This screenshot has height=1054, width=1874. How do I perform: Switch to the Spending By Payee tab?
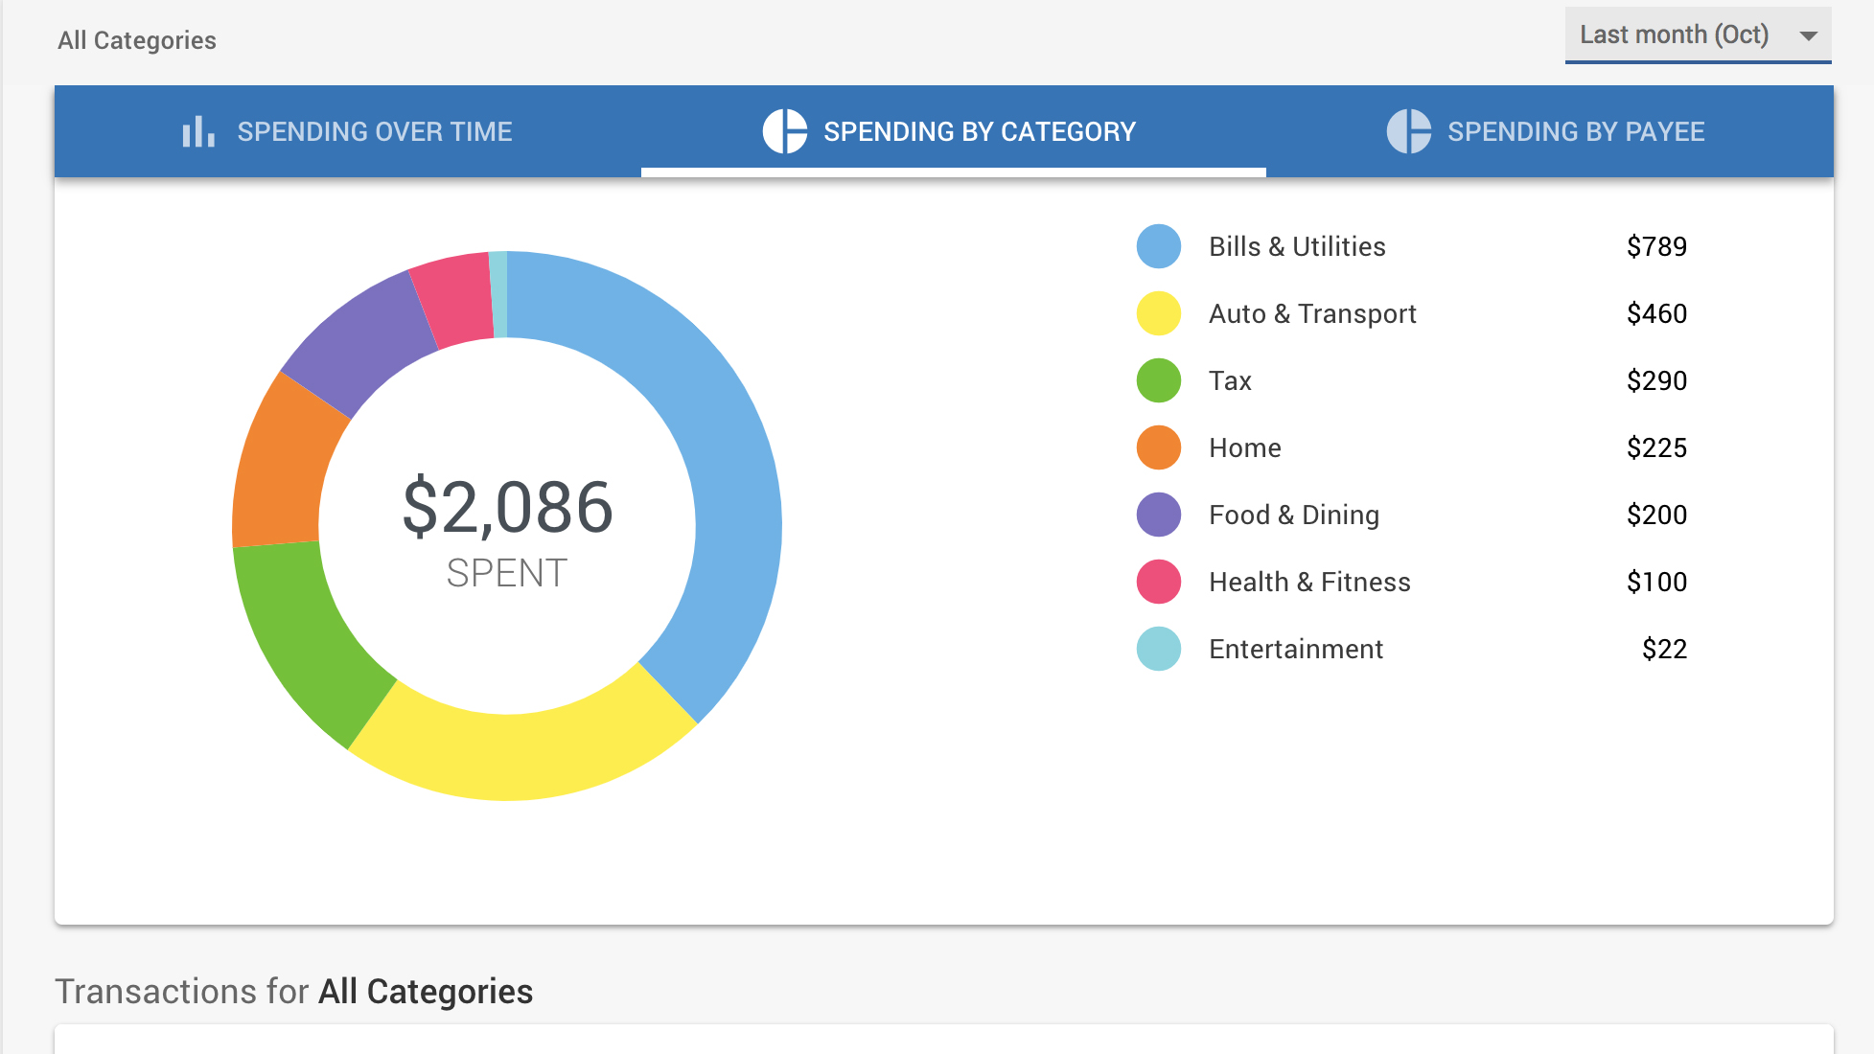(x=1550, y=131)
